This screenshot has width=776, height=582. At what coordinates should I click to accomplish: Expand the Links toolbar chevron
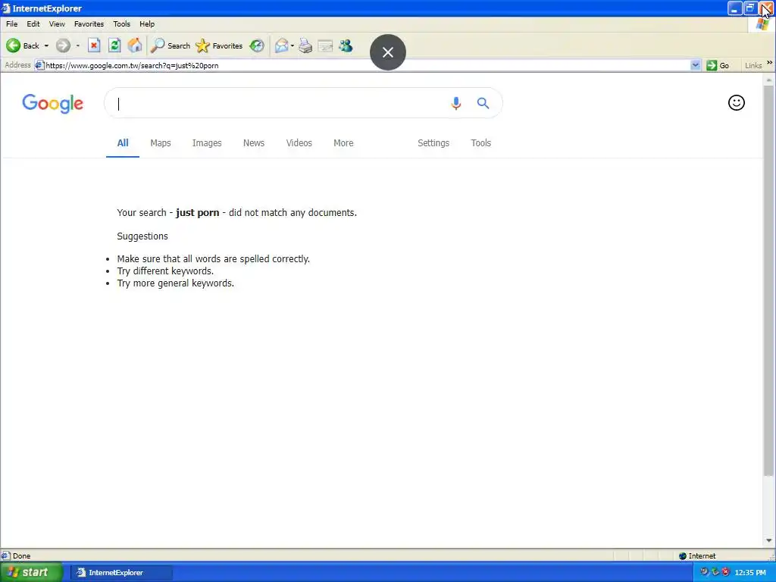[770, 62]
